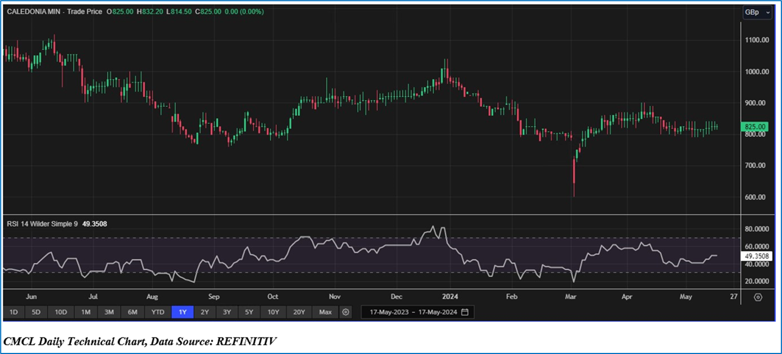This screenshot has width=782, height=354.
Task: Click the 1100.00 price axis label
Action: point(756,40)
